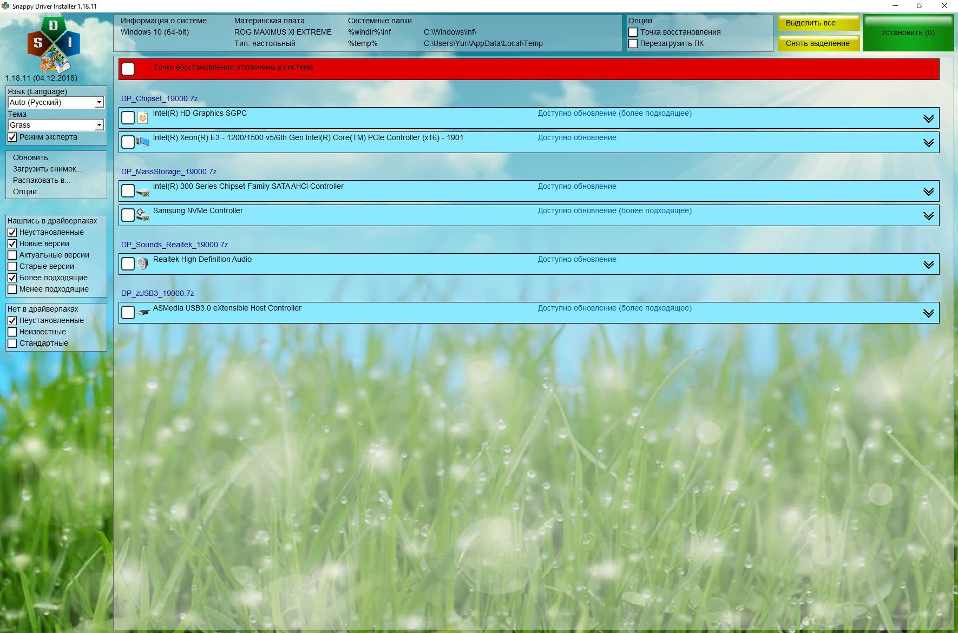The height and width of the screenshot is (633, 958).
Task: Open the 'Тема' theme dropdown showing Grass
Action: tap(99, 125)
